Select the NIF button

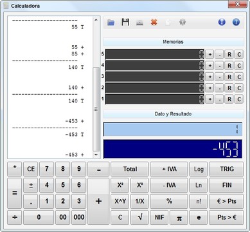159,218
